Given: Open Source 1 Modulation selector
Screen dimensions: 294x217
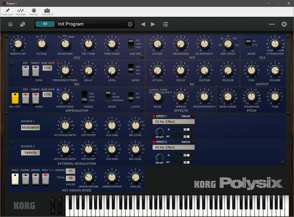Looking at the screenshot, I should click(x=30, y=128).
